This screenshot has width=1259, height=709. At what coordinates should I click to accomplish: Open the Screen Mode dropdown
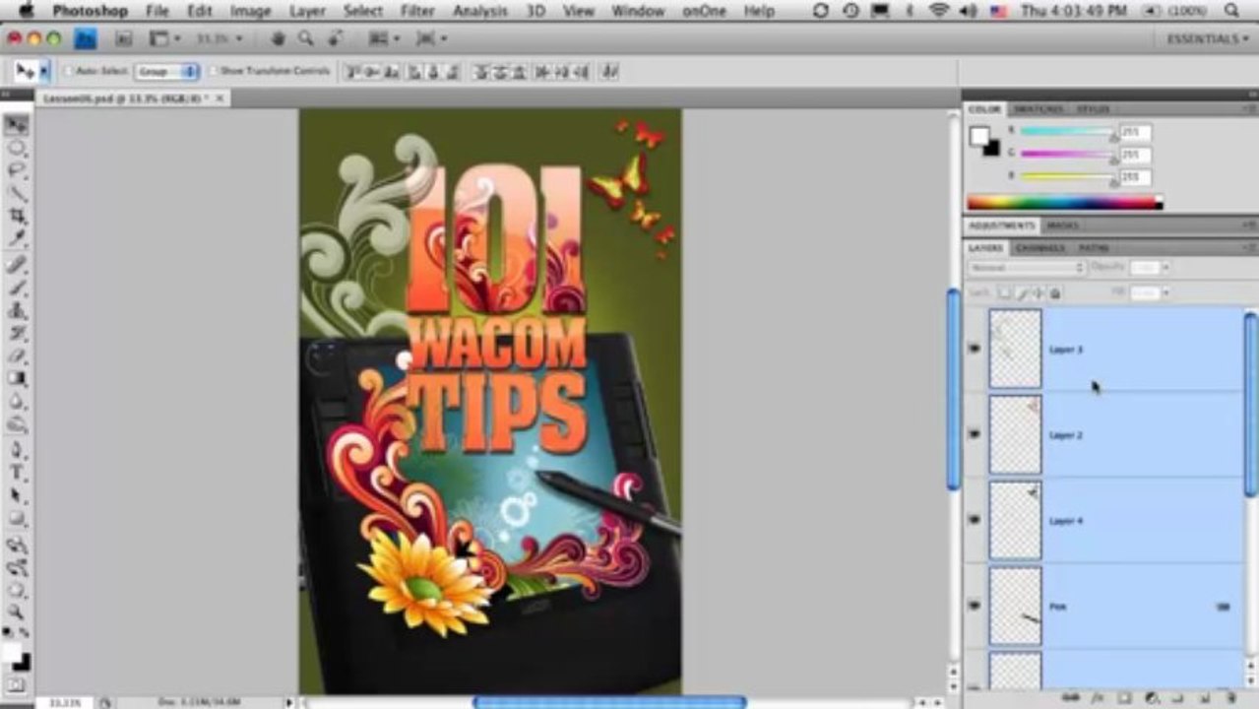tap(431, 38)
